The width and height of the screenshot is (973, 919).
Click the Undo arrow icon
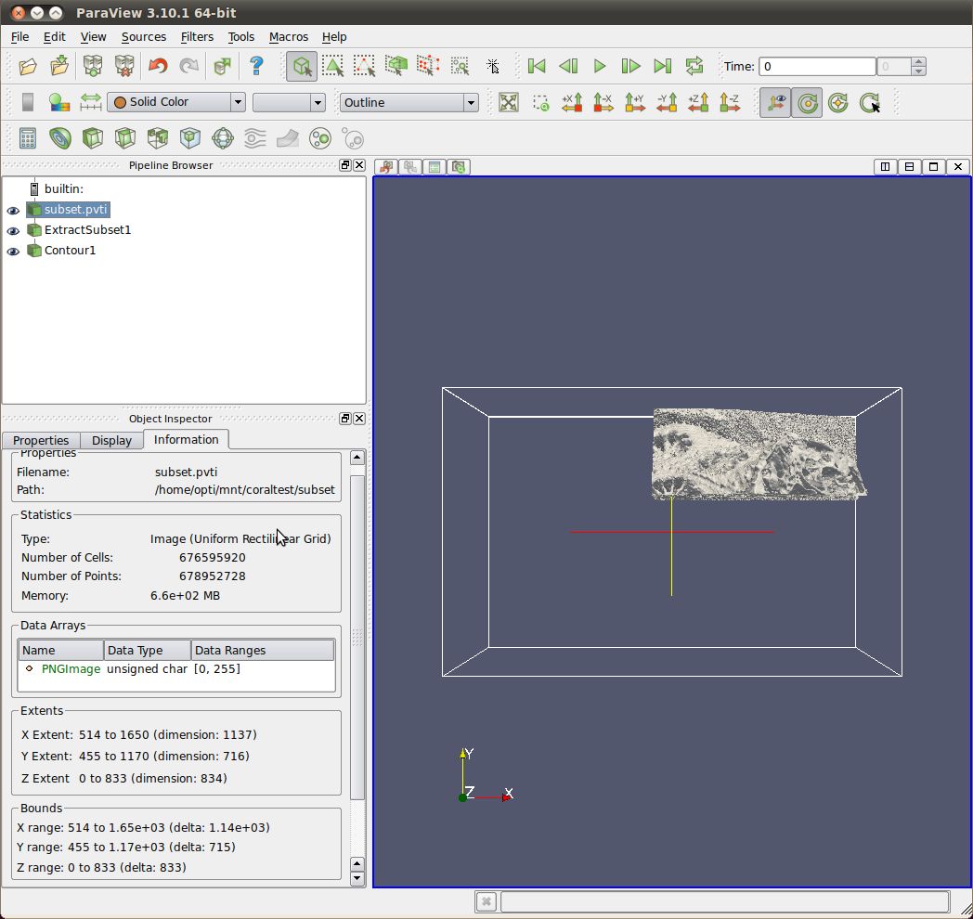158,66
